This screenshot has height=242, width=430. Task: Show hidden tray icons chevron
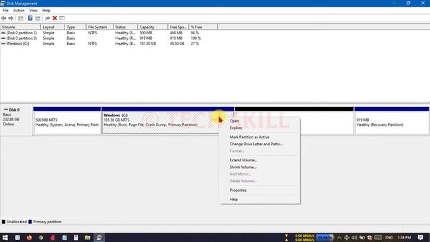click(x=339, y=237)
